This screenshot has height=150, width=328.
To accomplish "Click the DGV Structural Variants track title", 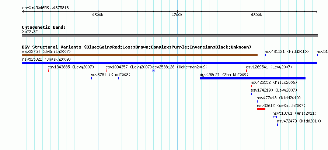I will click(137, 47).
